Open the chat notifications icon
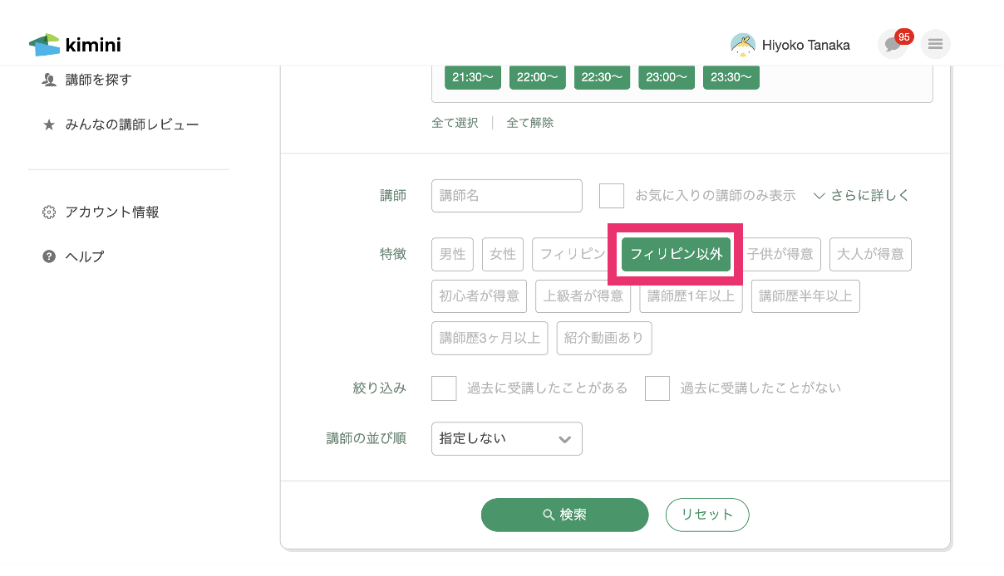Image resolution: width=1004 pixels, height=576 pixels. tap(893, 44)
